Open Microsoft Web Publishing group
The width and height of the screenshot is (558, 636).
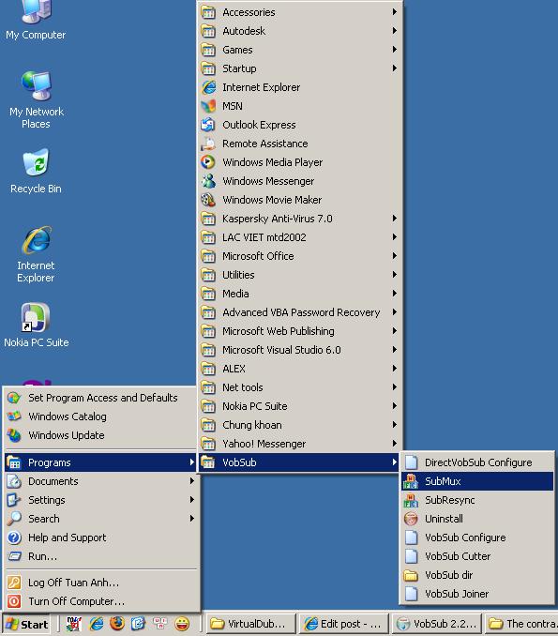[x=300, y=331]
